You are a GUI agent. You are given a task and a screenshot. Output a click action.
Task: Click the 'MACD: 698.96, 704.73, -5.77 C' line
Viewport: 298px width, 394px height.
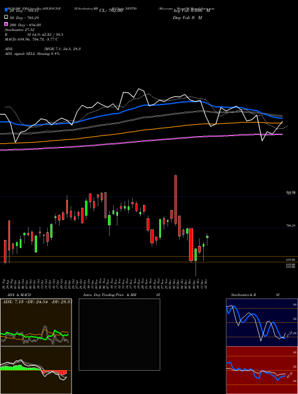[x=32, y=39]
